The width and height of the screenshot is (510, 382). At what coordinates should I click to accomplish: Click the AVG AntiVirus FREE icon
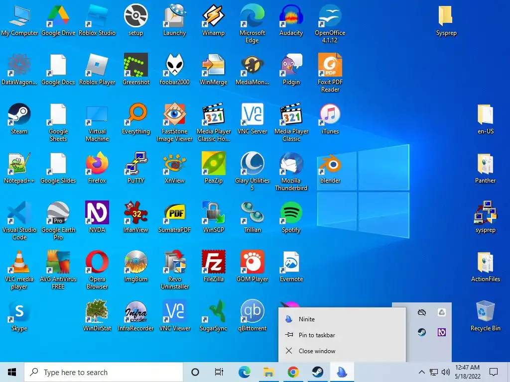(x=58, y=270)
